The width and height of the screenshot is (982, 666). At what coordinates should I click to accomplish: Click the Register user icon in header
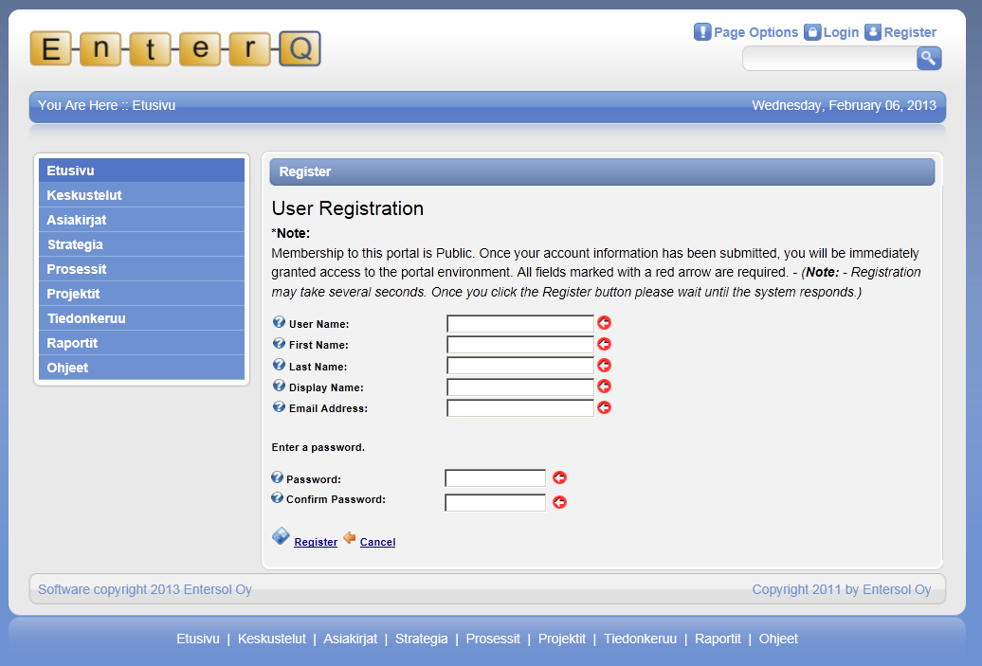[873, 32]
